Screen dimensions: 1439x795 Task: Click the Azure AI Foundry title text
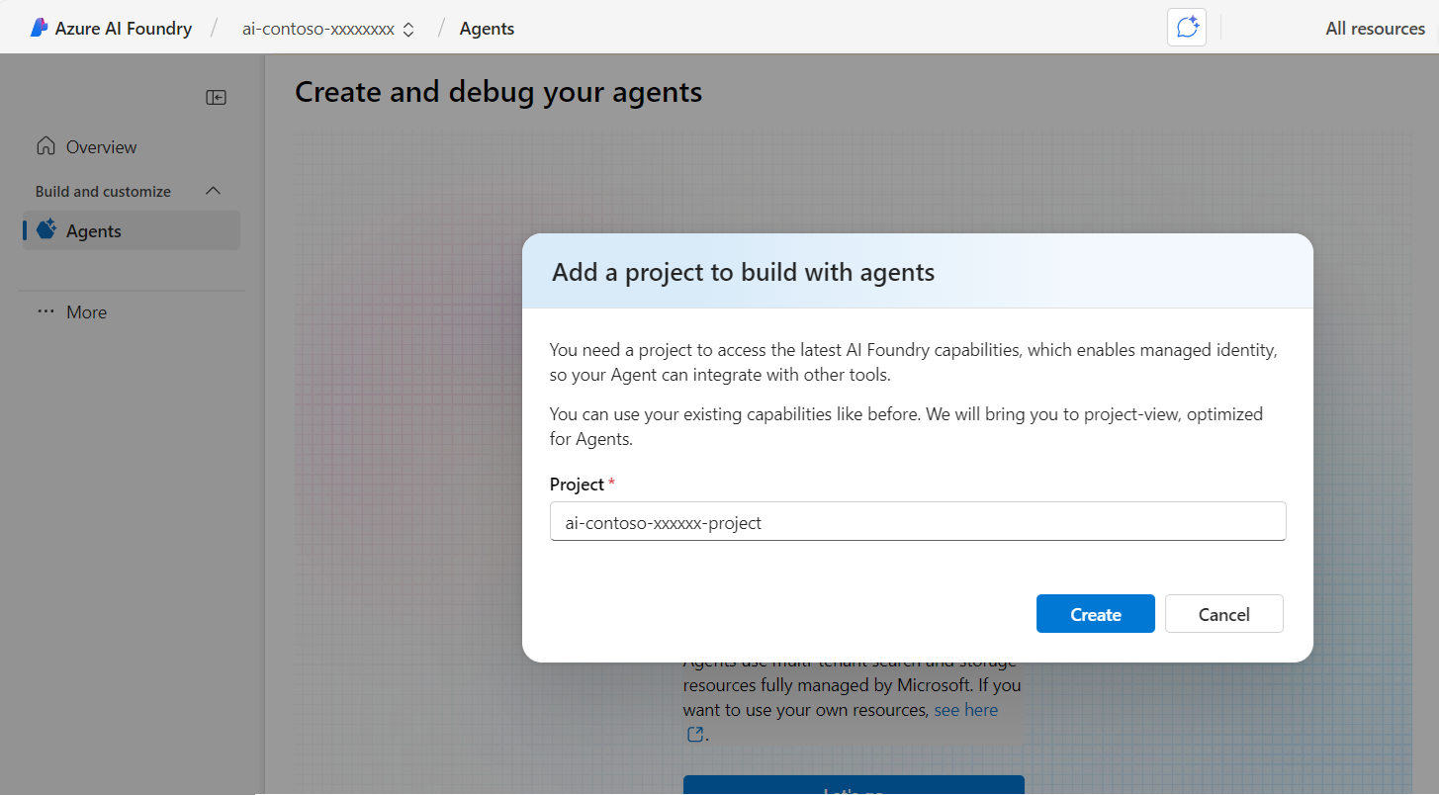[124, 29]
